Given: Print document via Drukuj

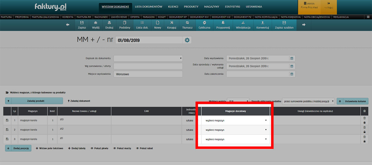Looking at the screenshot, I should pos(109,25).
